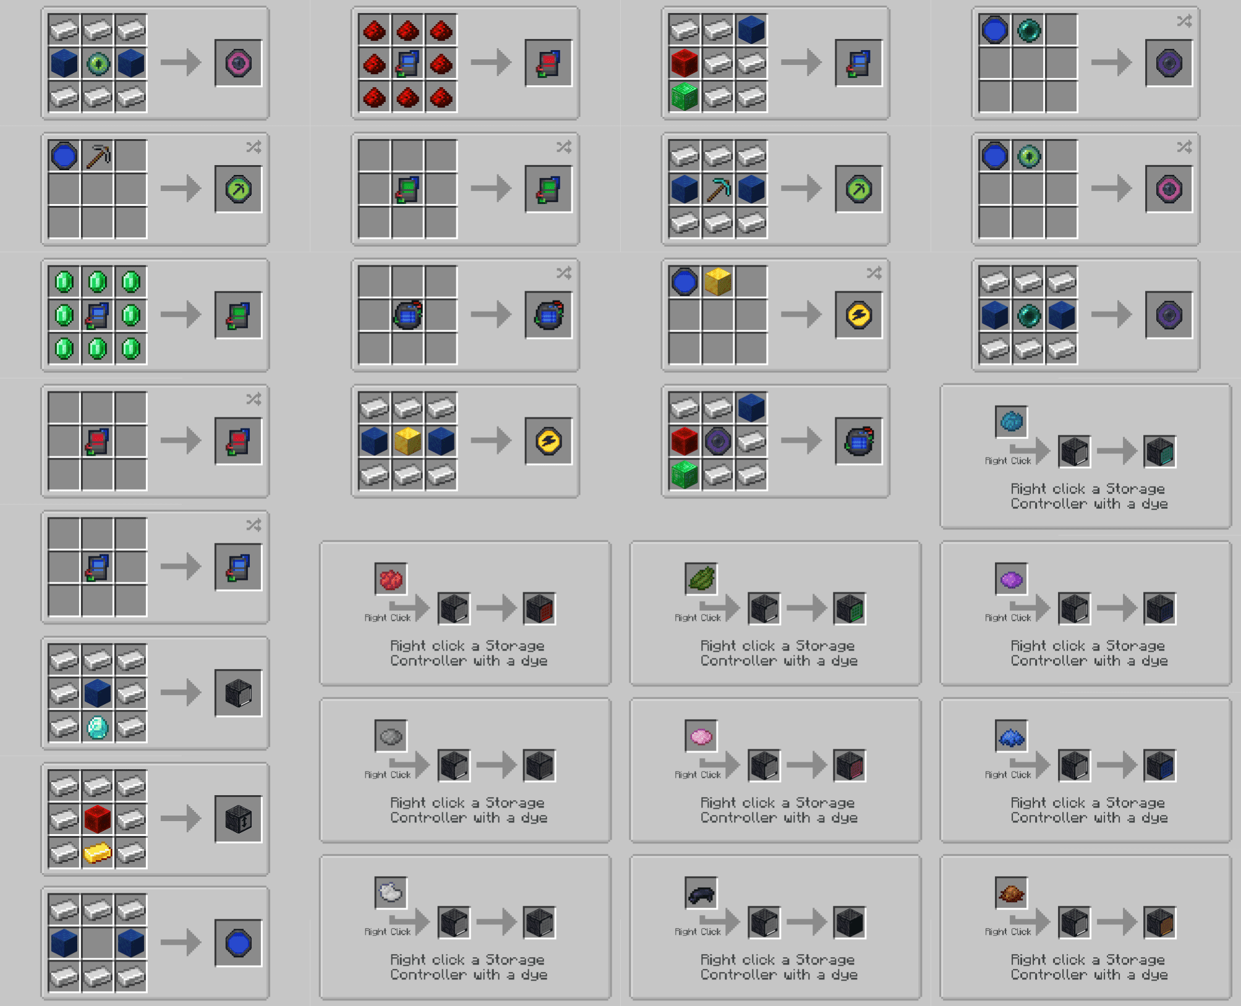Screen dimensions: 1241x1006
Task: Click the cyan-dyed Storage Controller result
Action: click(1160, 452)
